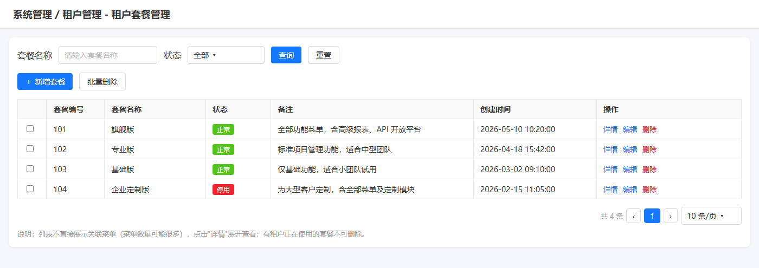
Task: Click the 重置 button
Action: click(324, 55)
